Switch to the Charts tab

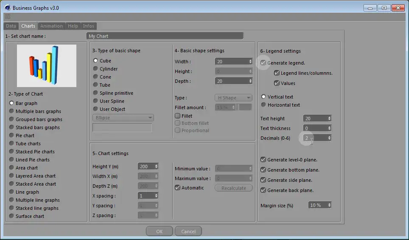tap(28, 26)
